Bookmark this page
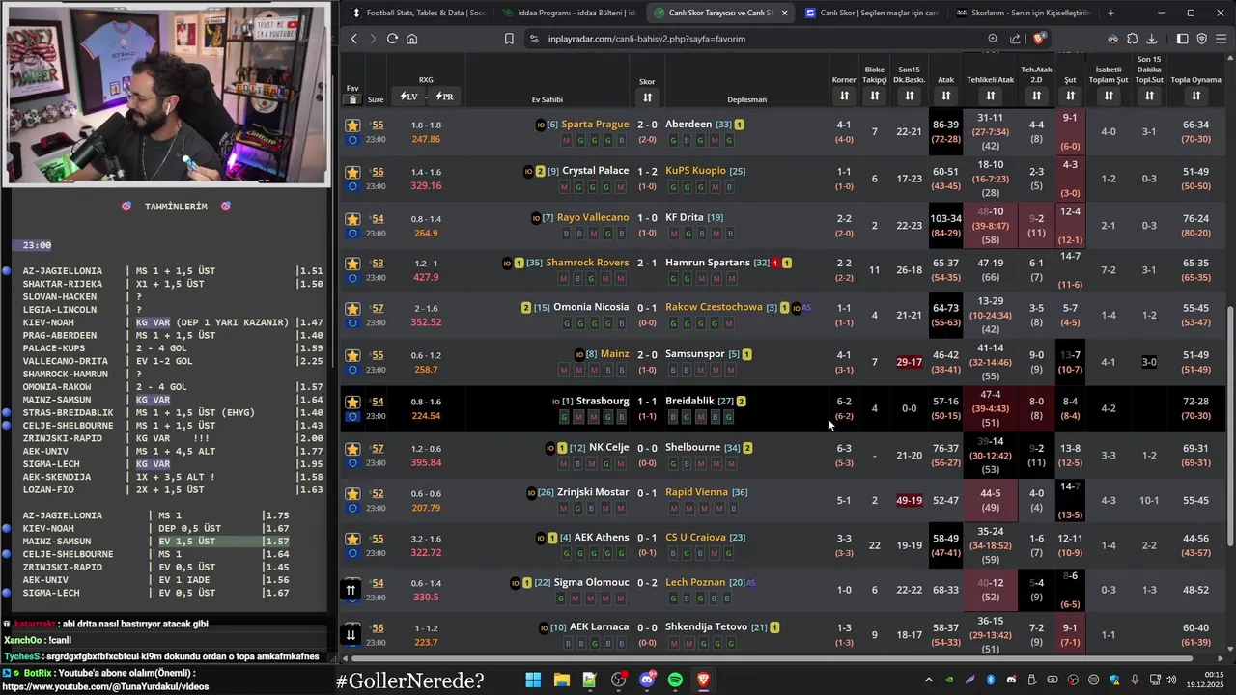Viewport: 1236px width, 695px height. click(509, 39)
